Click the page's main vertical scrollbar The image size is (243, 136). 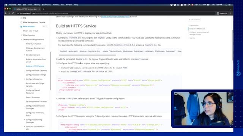tap(232, 45)
